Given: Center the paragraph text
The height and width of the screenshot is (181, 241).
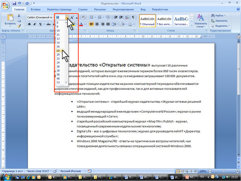Looking at the screenshot, I should coord(97,24).
